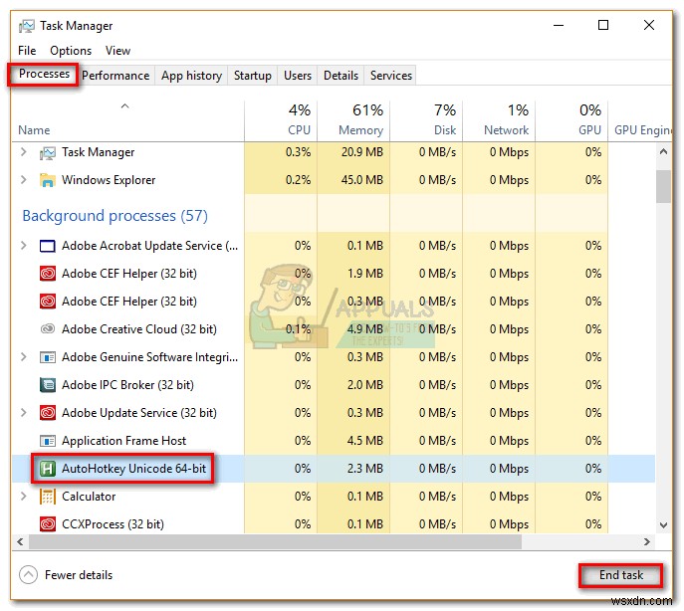Click the AutoHotkey green H icon
The height and width of the screenshot is (611, 684).
(x=48, y=469)
